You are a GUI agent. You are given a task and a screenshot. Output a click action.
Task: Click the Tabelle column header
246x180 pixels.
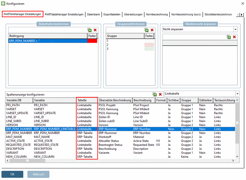point(87,100)
